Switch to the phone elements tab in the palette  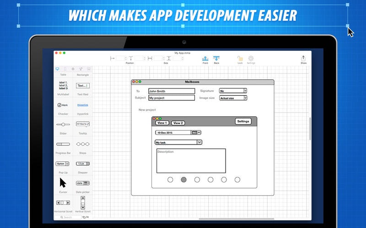pos(65,69)
